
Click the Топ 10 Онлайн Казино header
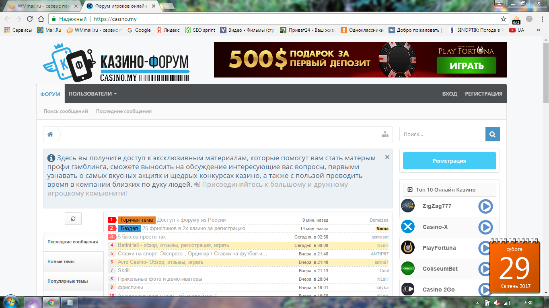[x=450, y=190]
